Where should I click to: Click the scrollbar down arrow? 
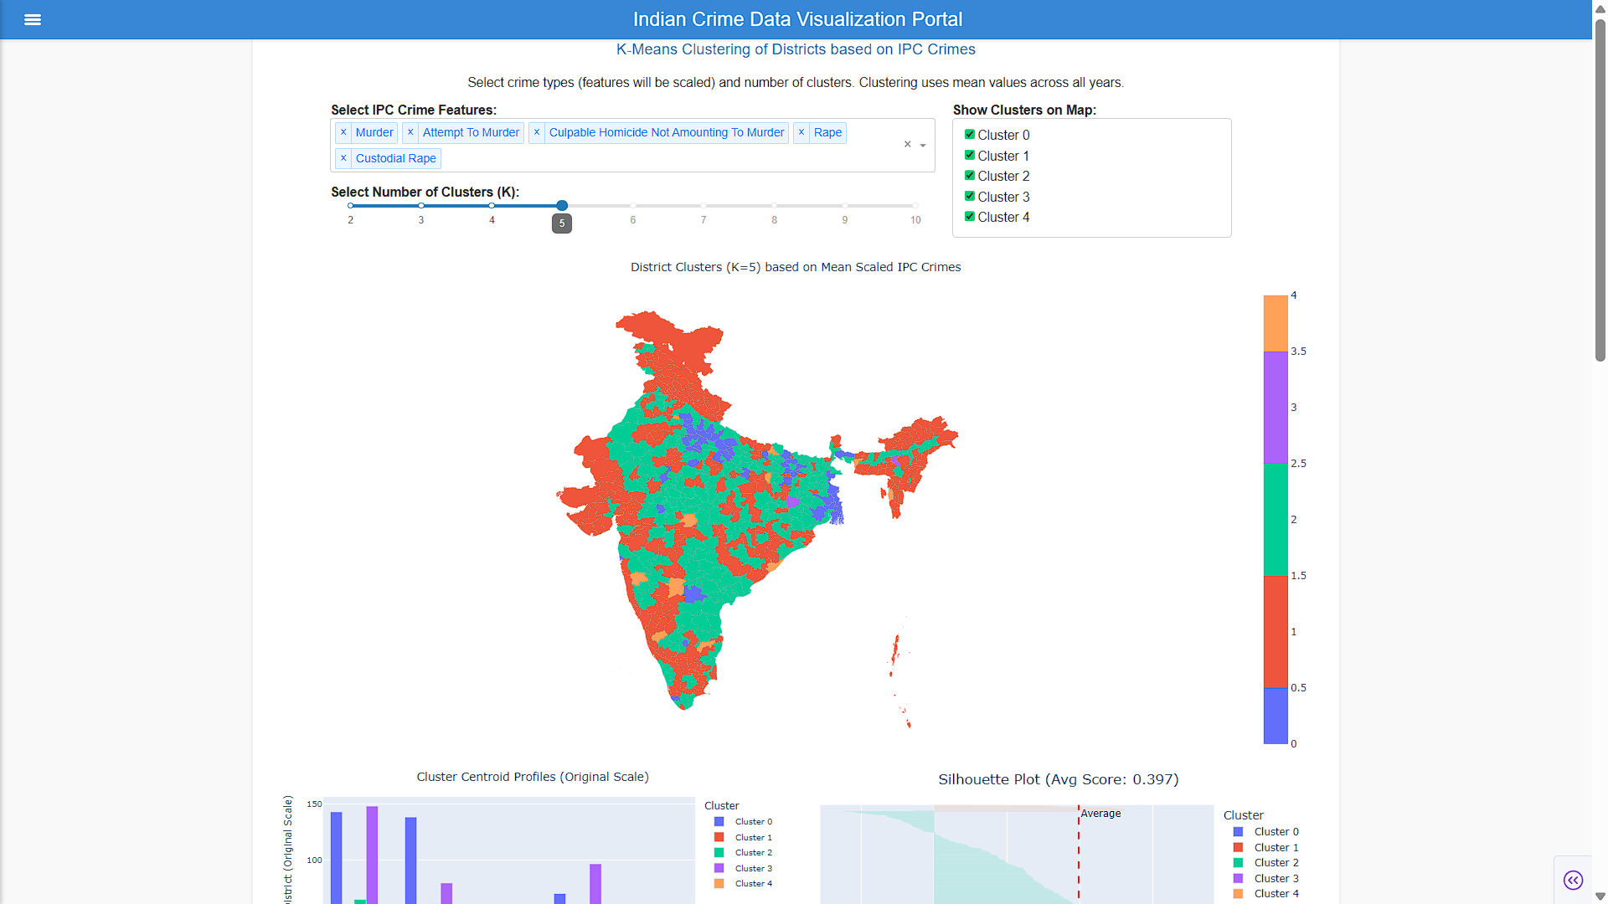[1600, 896]
